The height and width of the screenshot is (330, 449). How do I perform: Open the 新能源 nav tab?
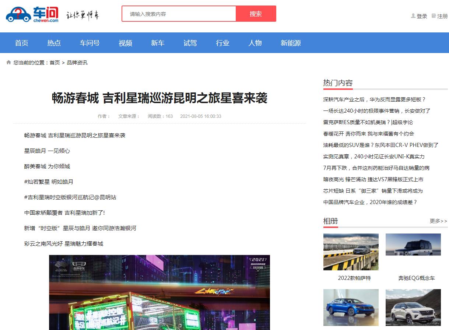(291, 43)
